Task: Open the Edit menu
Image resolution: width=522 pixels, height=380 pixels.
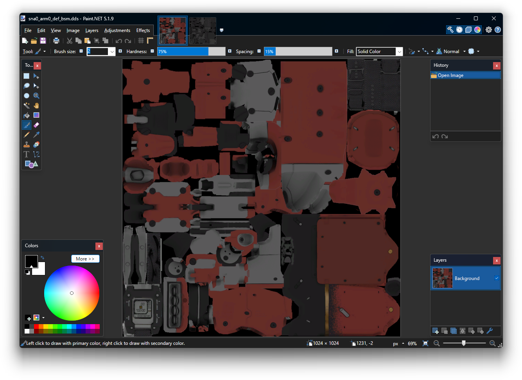Action: (x=41, y=30)
